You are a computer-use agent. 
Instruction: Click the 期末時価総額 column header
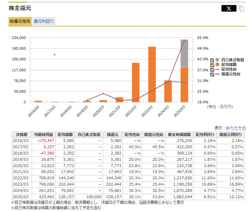[179, 135]
